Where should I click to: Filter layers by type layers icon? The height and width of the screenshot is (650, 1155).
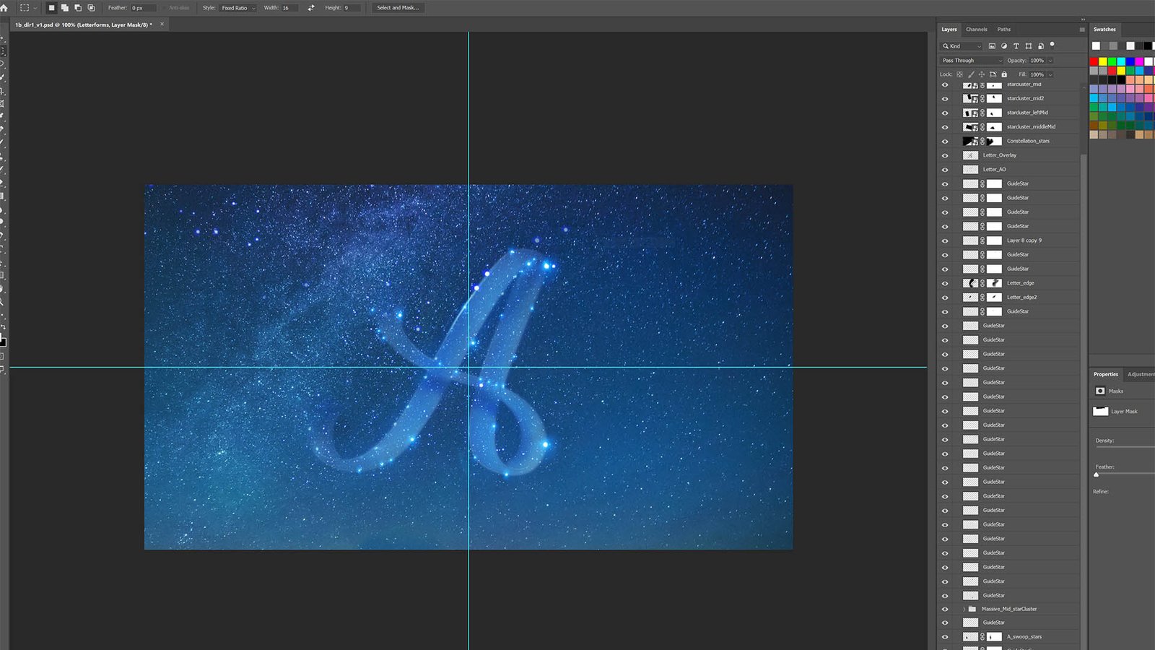1016,46
